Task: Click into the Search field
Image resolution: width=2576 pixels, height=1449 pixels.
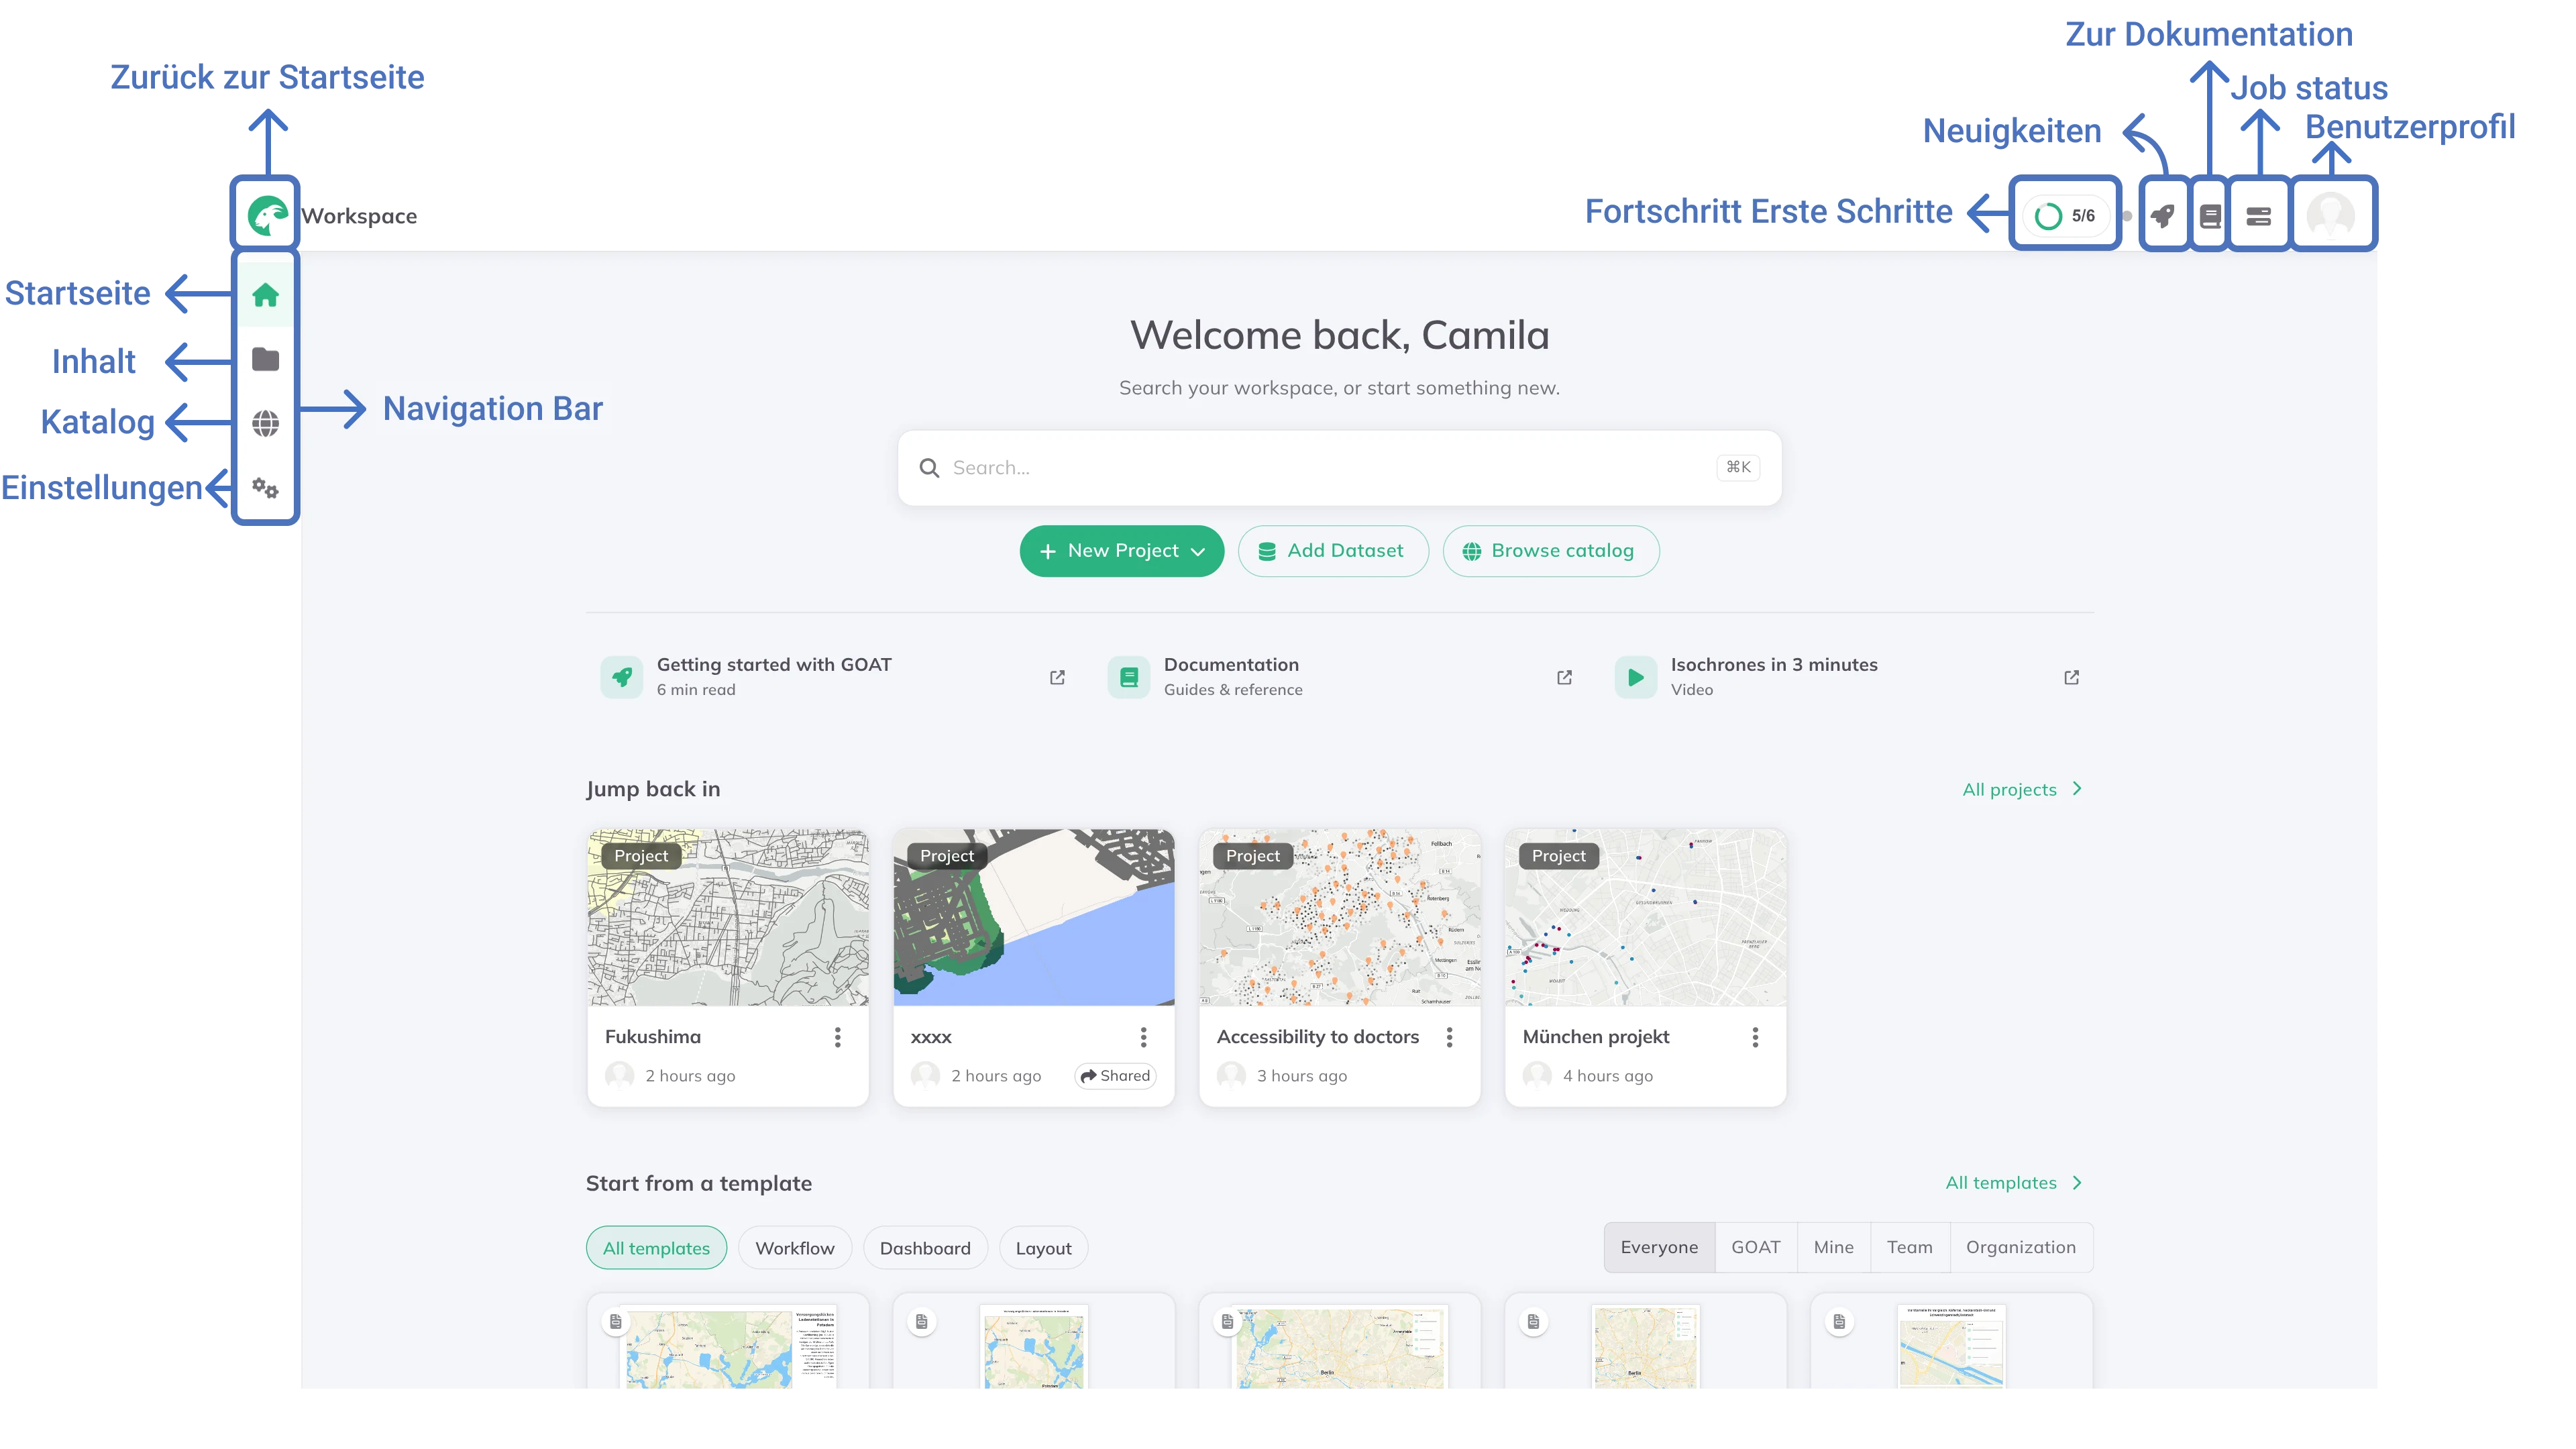Action: 1340,467
